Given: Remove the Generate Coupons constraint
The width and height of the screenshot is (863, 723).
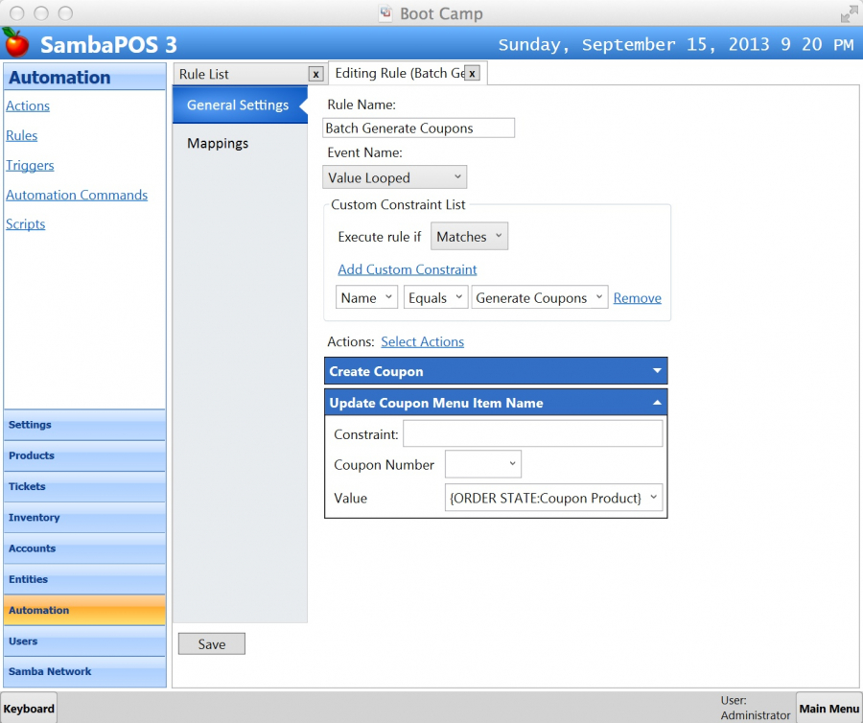Looking at the screenshot, I should point(637,298).
